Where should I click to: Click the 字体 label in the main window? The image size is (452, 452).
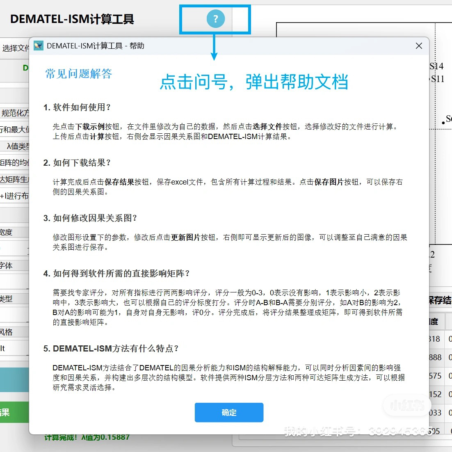pos(6,265)
